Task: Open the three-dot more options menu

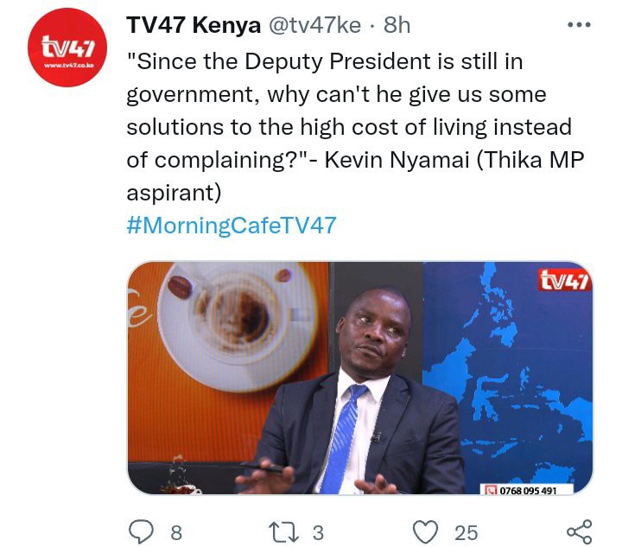Action: pos(579,24)
